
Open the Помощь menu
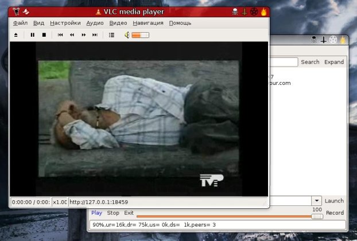(x=180, y=23)
